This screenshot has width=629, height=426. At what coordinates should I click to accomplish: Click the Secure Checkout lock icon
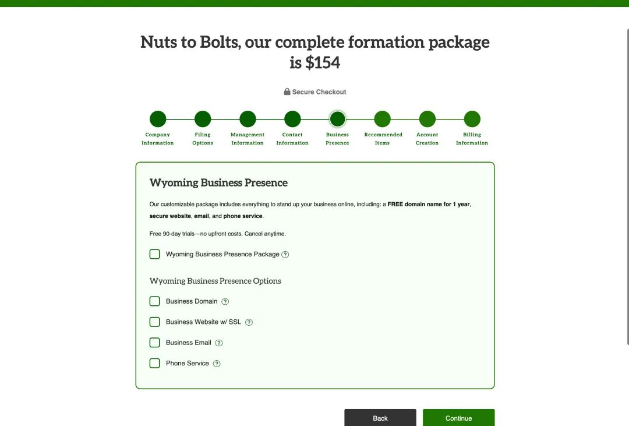tap(287, 92)
